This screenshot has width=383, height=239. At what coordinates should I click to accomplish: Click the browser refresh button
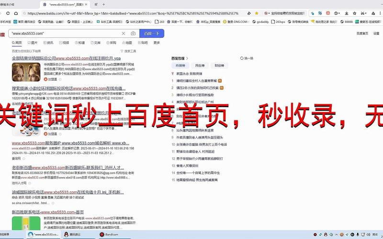(x=8, y=13)
